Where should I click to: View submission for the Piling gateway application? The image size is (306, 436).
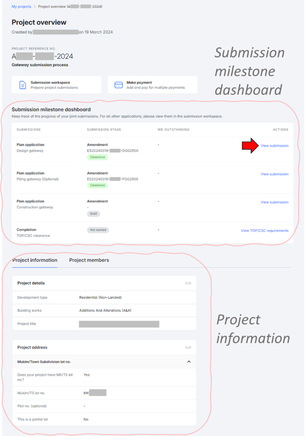[274, 174]
